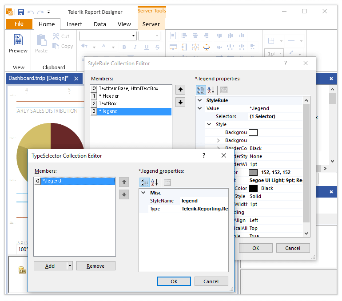Click the Remove button
The width and height of the screenshot is (342, 301).
pos(95,266)
